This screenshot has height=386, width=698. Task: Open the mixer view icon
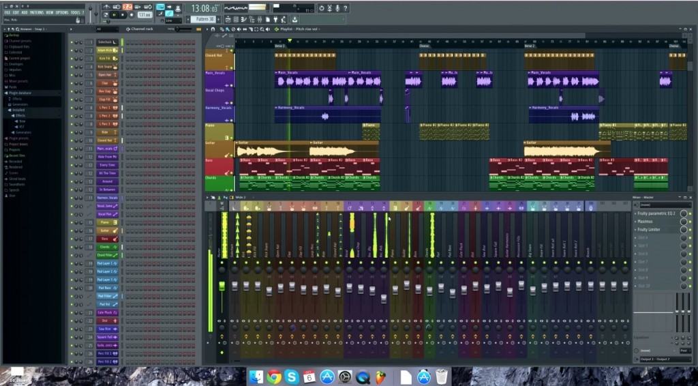[260, 20]
